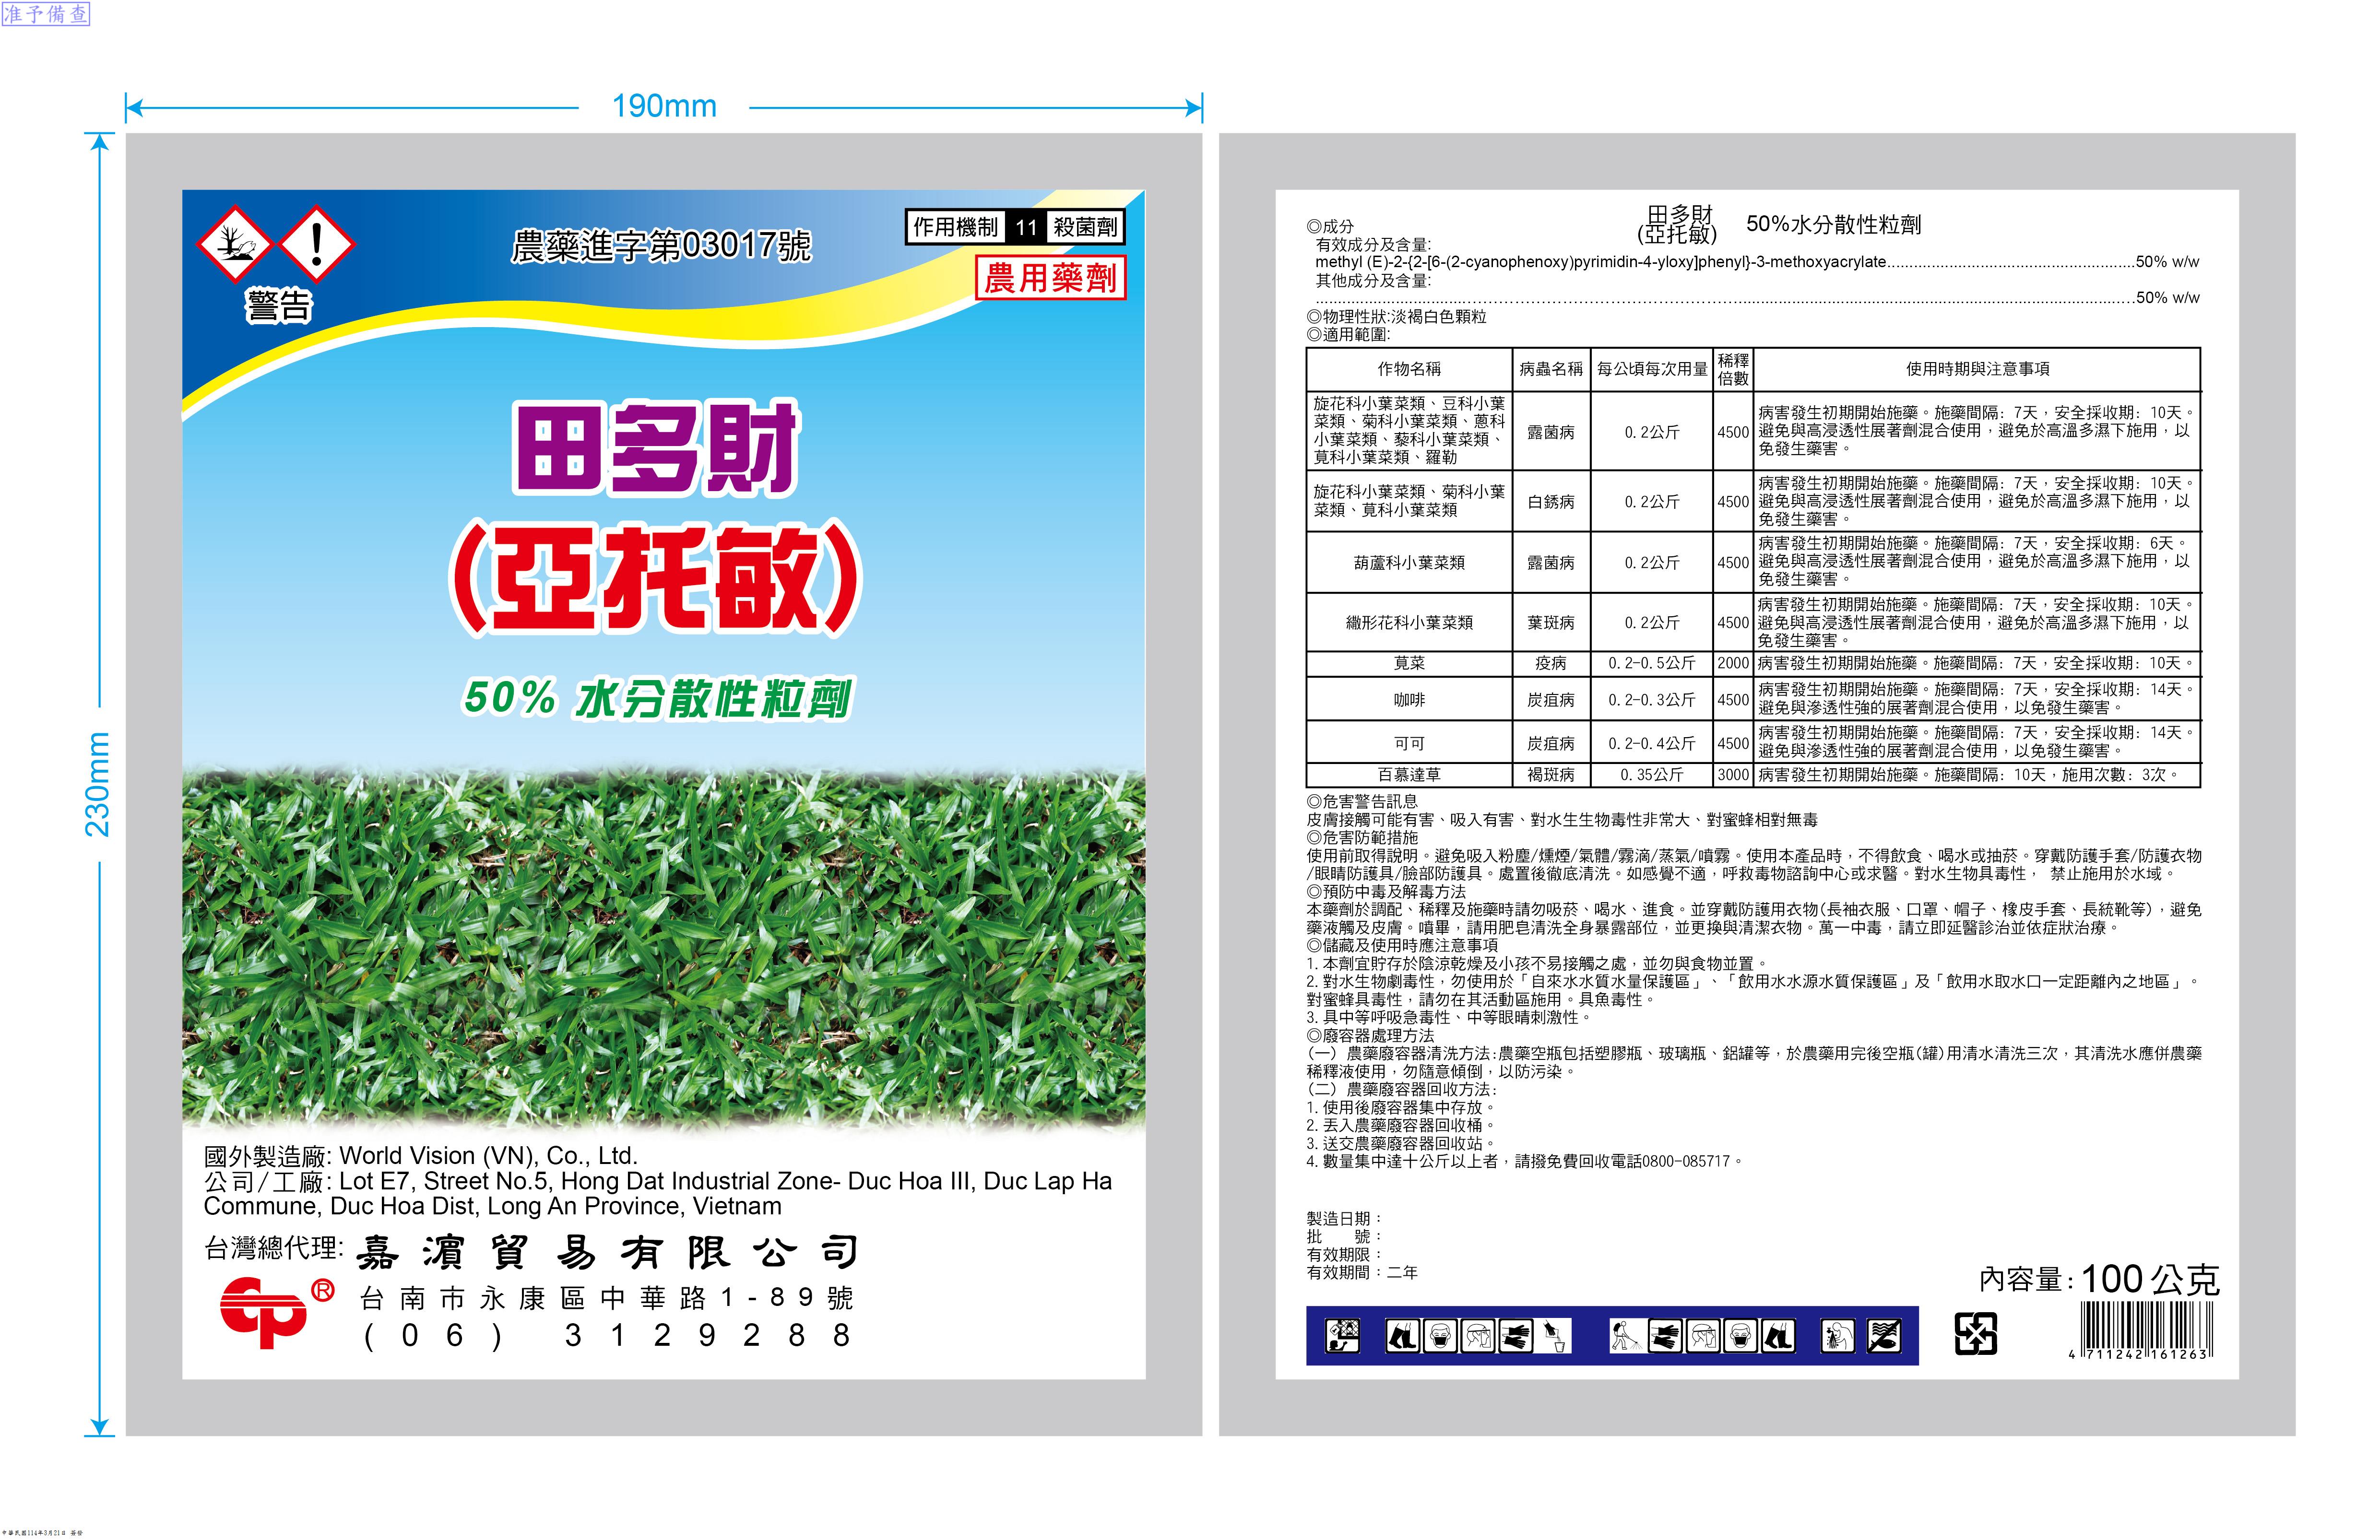Click the face mask pictogram in the mixing group
This screenshot has width=2380, height=1540.
1440,1335
